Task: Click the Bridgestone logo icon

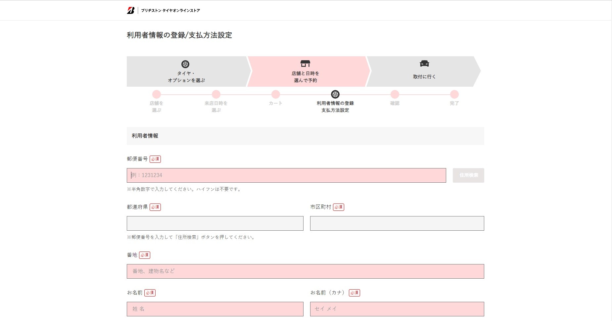Action: (x=130, y=10)
